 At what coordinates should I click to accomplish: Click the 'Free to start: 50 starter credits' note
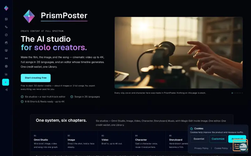pyautogui.click(x=58, y=87)
